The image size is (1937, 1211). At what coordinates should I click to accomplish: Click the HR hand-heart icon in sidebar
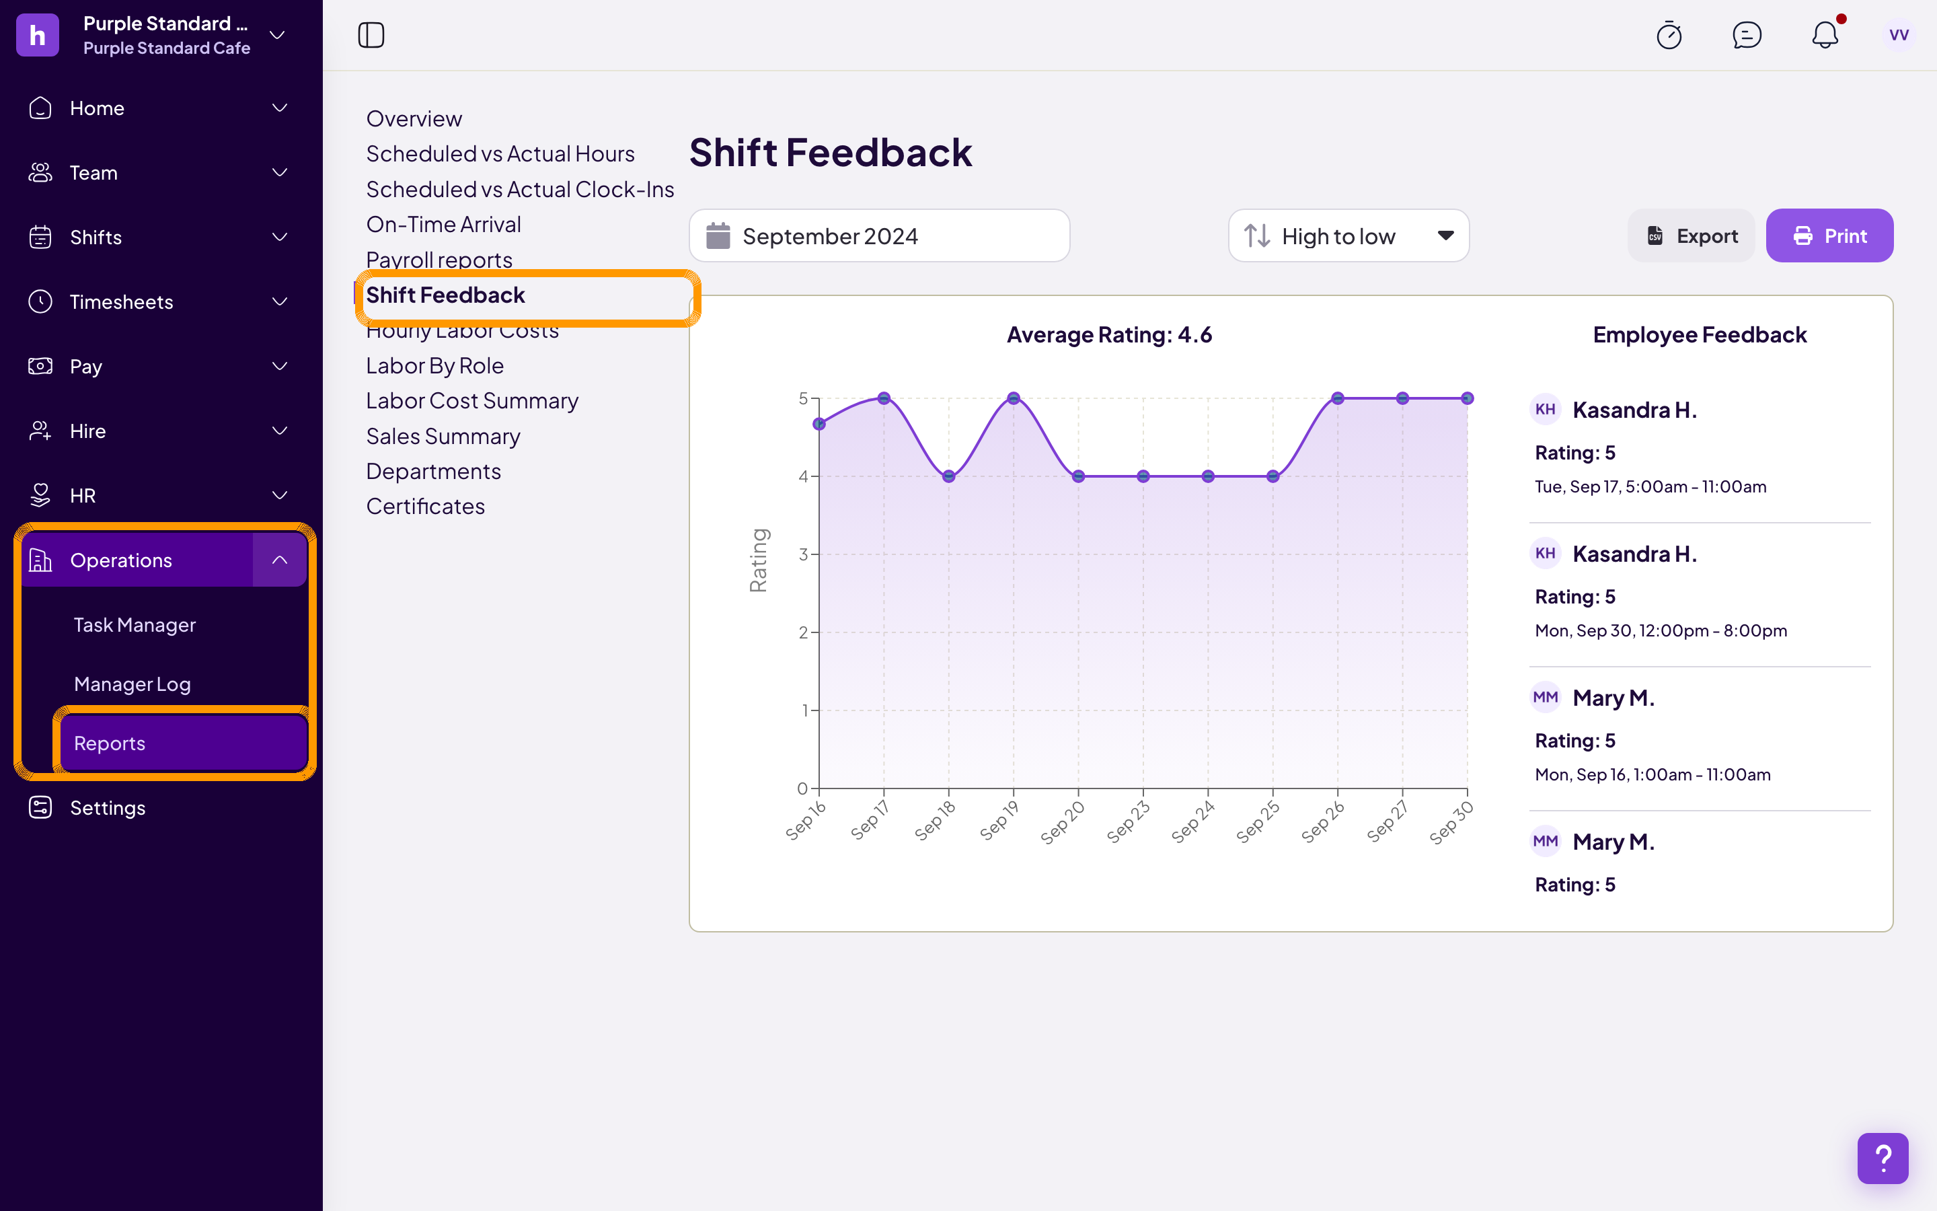[40, 495]
